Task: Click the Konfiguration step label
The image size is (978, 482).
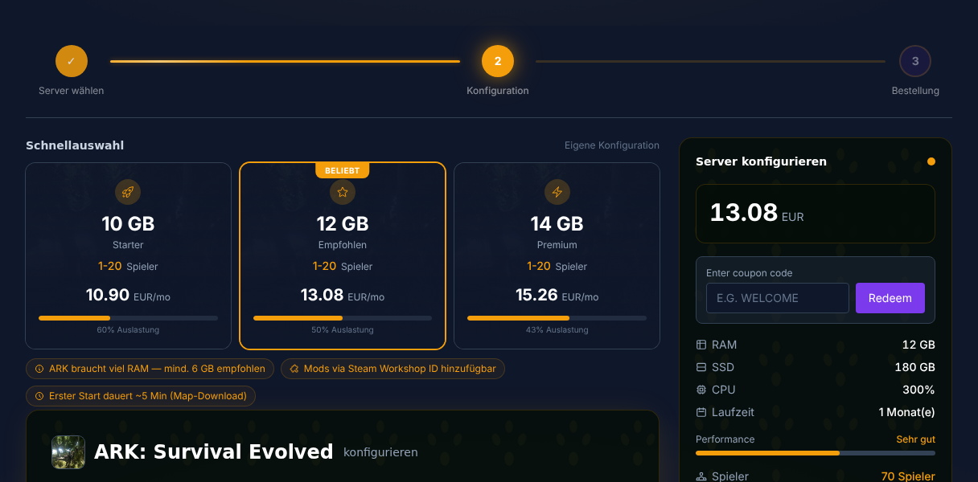Action: (498, 91)
